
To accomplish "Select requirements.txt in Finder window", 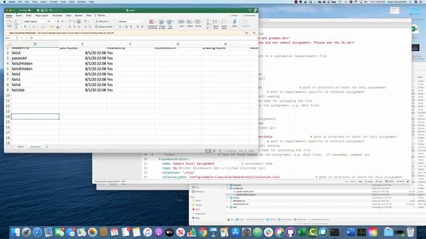I will click(x=240, y=204).
